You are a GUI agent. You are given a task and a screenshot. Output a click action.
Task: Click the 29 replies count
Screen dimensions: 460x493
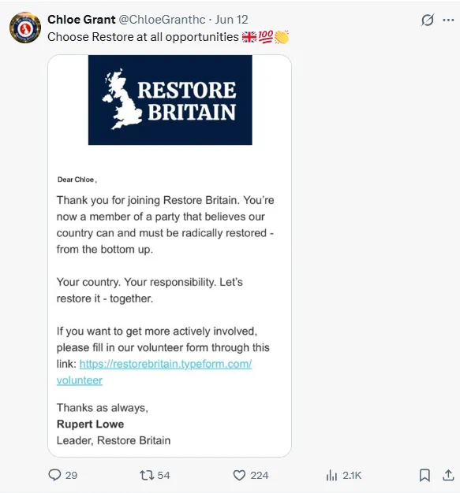(71, 475)
